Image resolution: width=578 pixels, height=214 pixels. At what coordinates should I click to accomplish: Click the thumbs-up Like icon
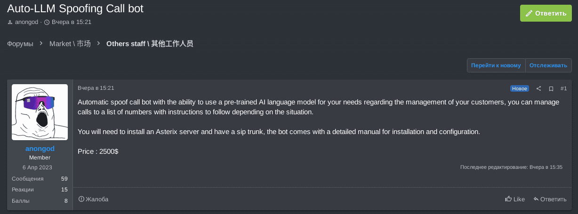click(508, 199)
